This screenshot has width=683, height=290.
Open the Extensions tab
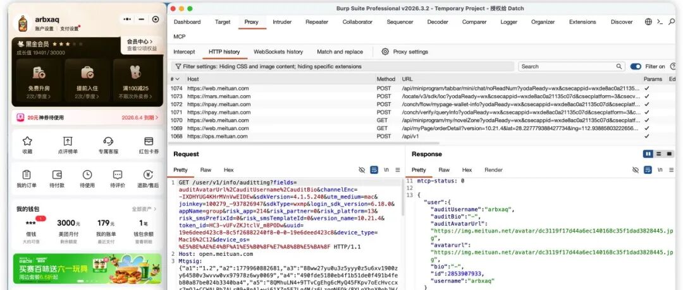coord(582,21)
